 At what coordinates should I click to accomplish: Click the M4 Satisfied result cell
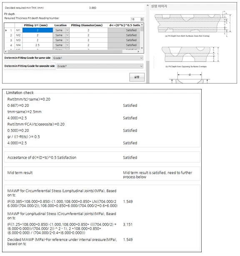tap(124, 45)
